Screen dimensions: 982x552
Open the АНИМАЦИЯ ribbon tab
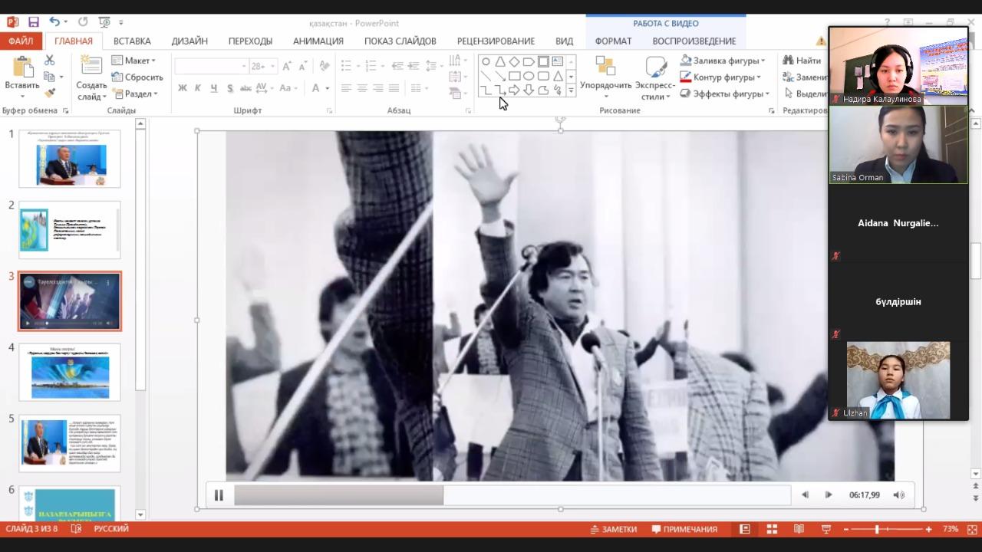318,41
